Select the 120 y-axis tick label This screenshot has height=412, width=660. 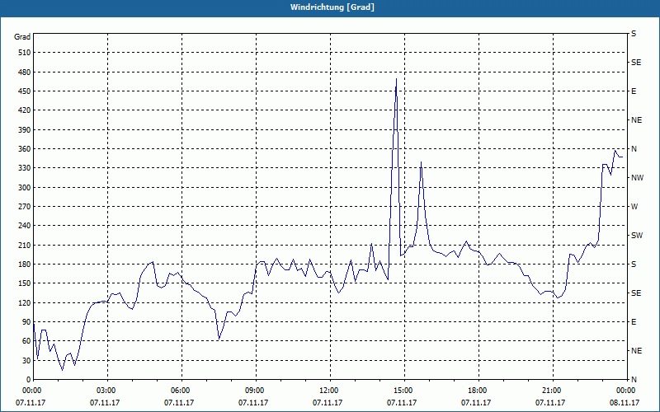(x=26, y=302)
